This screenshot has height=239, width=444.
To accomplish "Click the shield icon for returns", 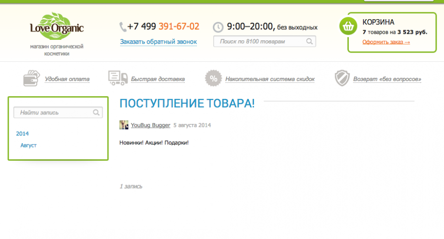I will pos(342,78).
